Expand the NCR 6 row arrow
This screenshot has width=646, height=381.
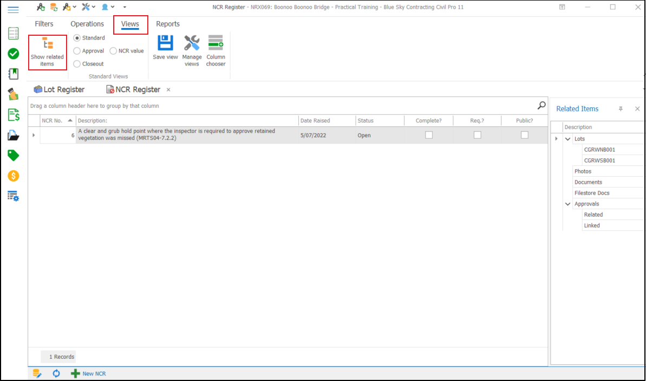point(34,135)
